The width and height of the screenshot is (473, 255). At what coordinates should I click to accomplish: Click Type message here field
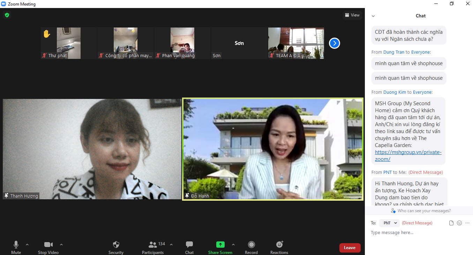[419, 233]
